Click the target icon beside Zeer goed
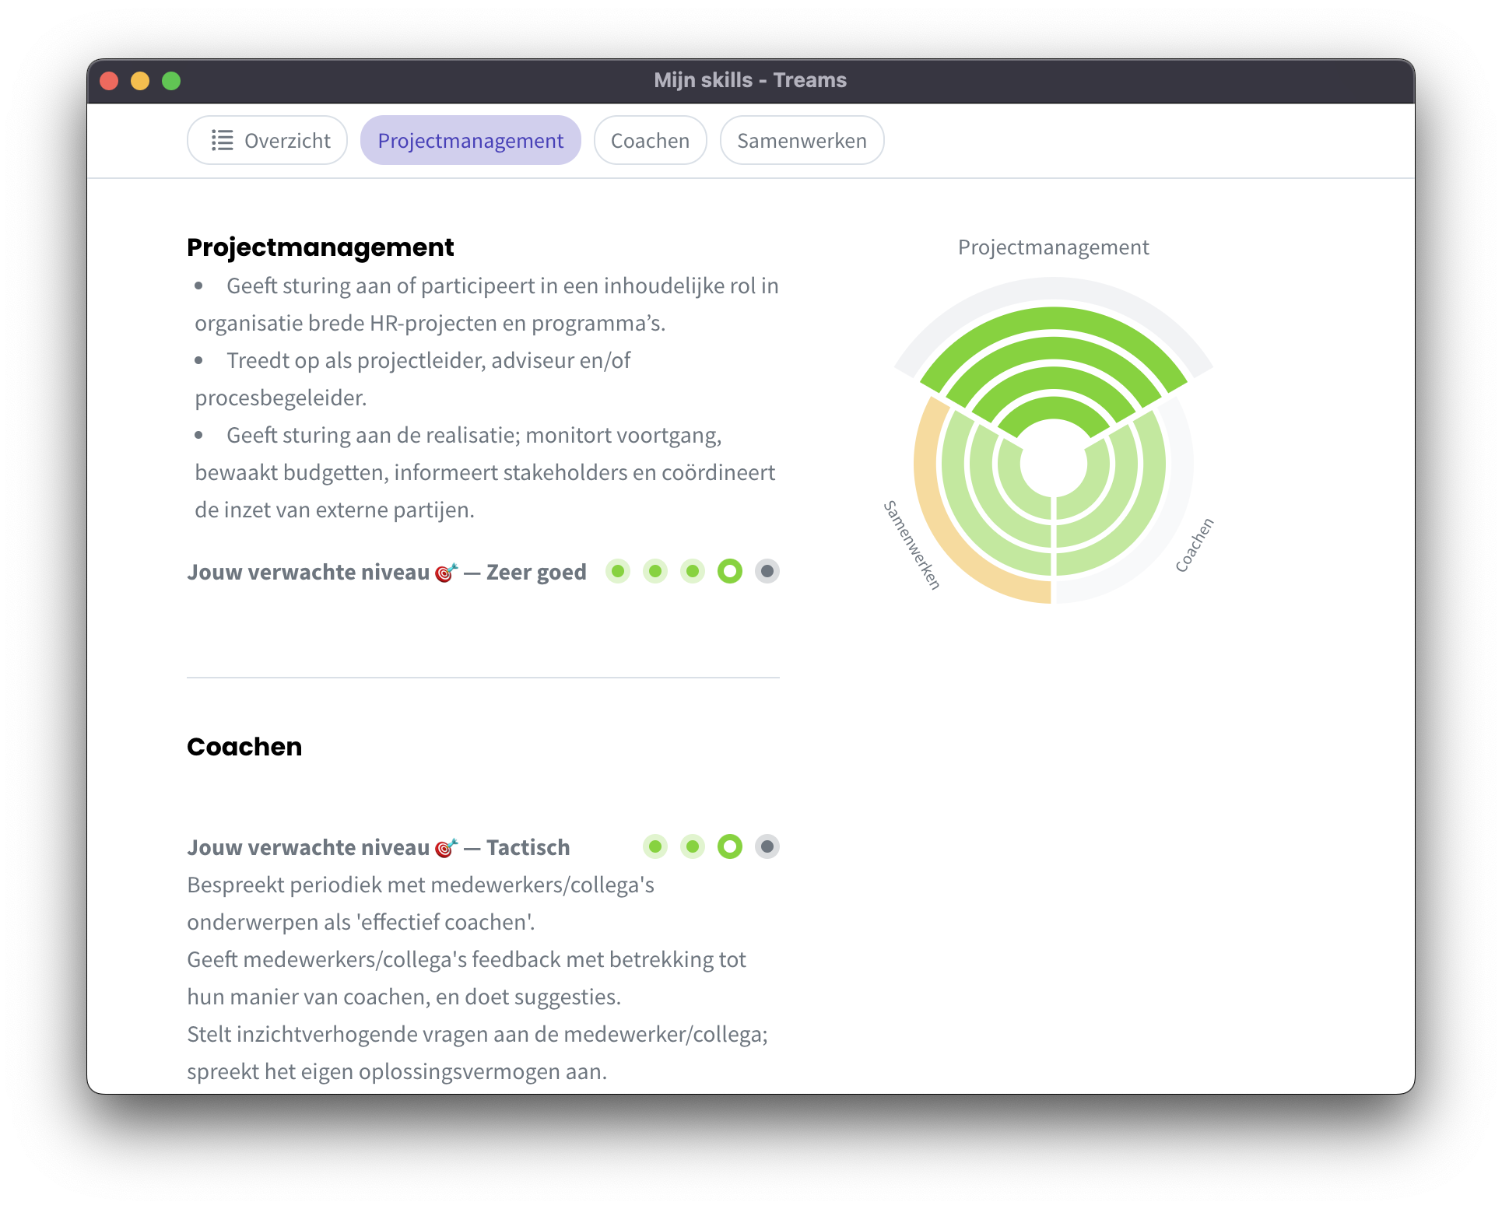Image resolution: width=1502 pixels, height=1209 pixels. tap(446, 573)
